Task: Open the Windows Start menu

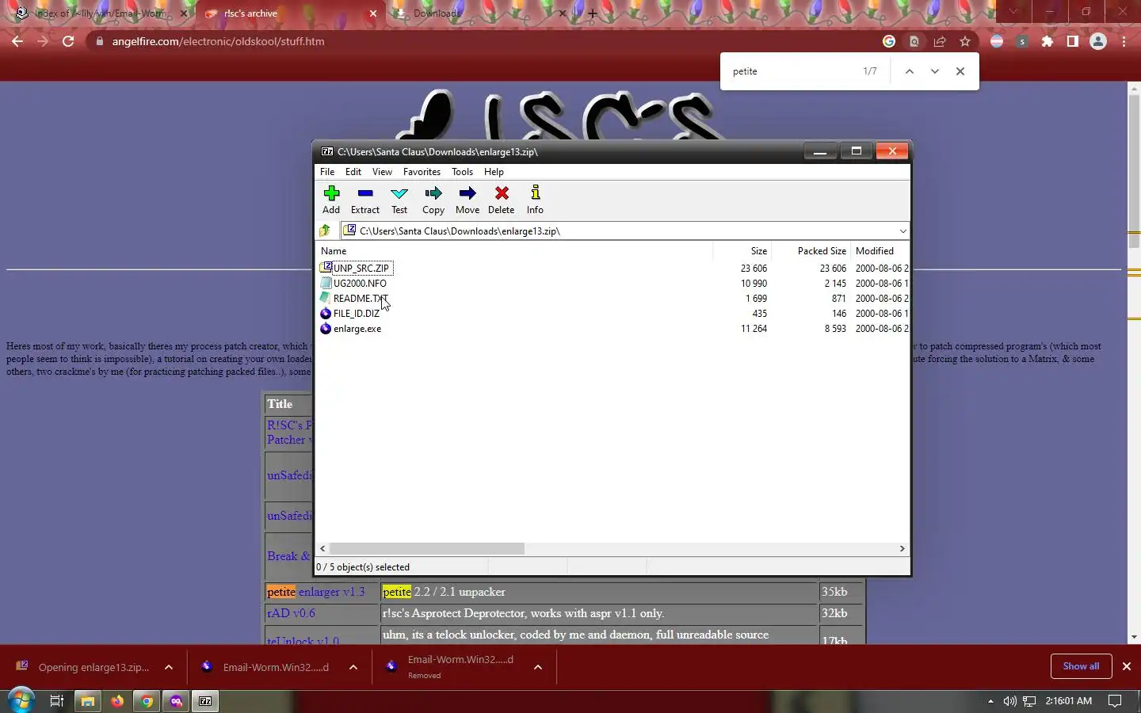Action: click(21, 701)
